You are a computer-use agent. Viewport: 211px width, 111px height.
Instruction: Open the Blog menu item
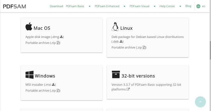click(x=188, y=6)
